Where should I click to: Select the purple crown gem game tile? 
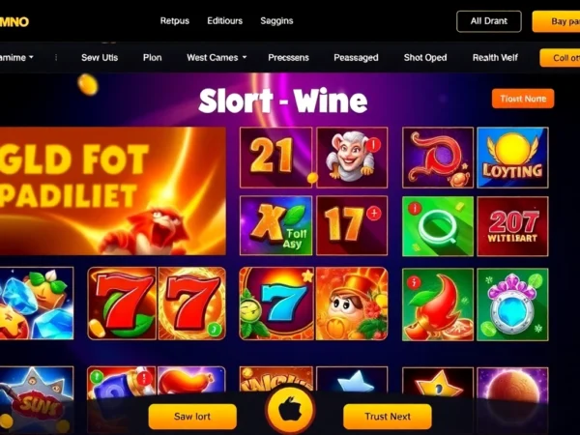click(512, 304)
